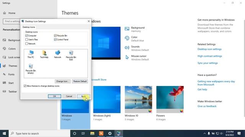Click OK in Desktop Icon Settings

pos(54,96)
